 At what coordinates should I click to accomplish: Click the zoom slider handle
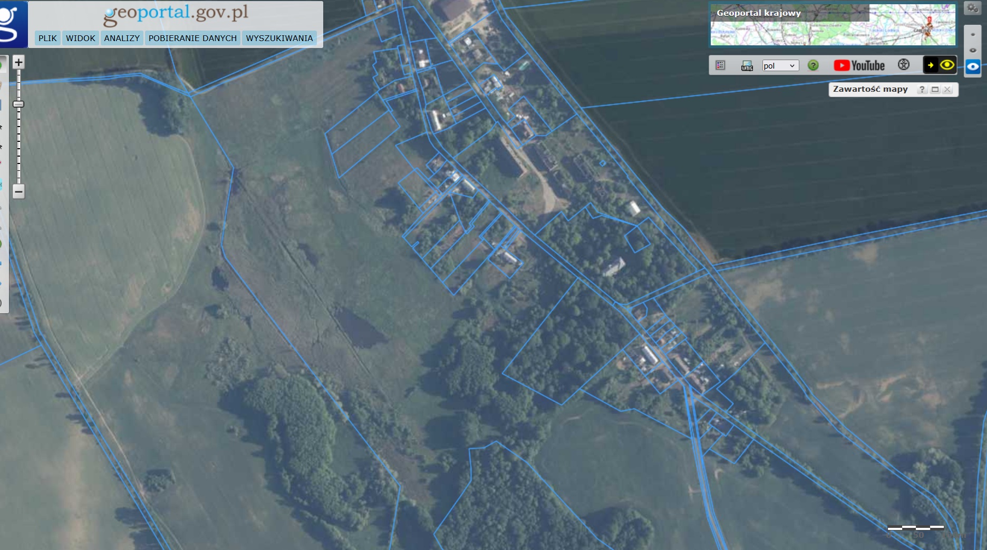tap(18, 104)
